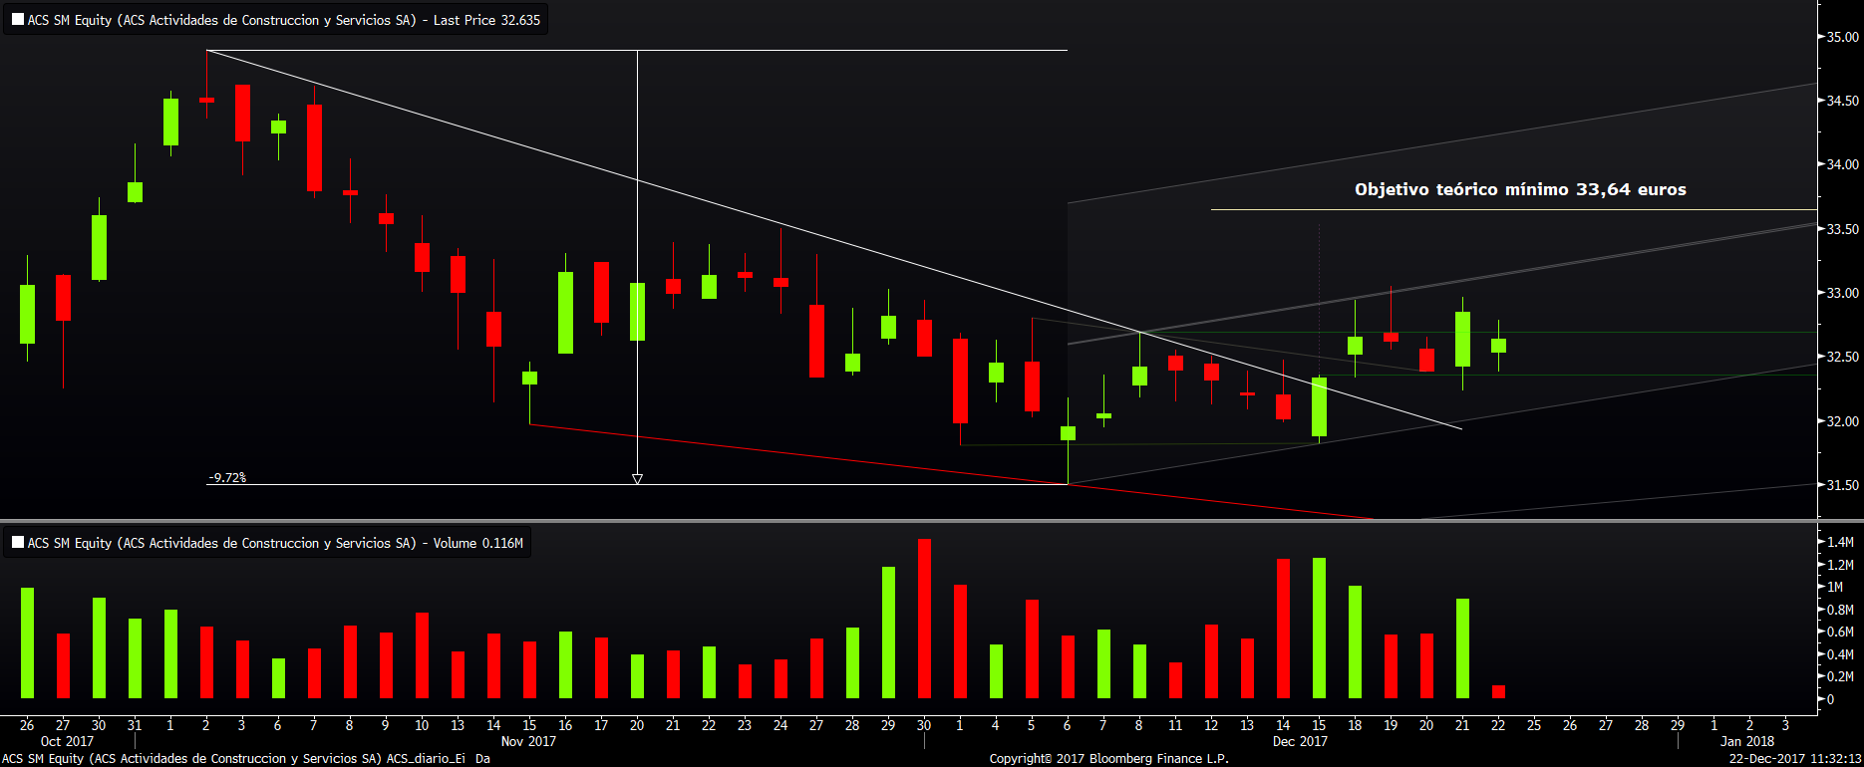The height and width of the screenshot is (767, 1864).
Task: Click the green candlestick for December 21
Action: point(1462,340)
